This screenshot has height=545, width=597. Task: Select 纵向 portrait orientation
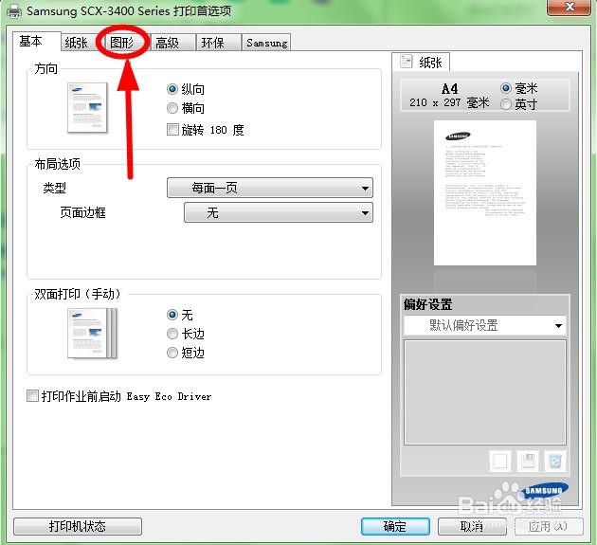172,89
